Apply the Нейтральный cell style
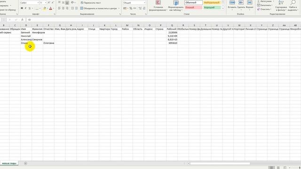Viewport: 301px width, 169px height. coord(212,3)
